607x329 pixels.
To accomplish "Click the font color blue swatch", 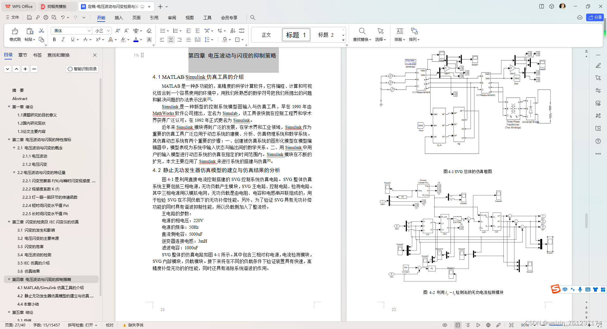I will [x=136, y=40].
